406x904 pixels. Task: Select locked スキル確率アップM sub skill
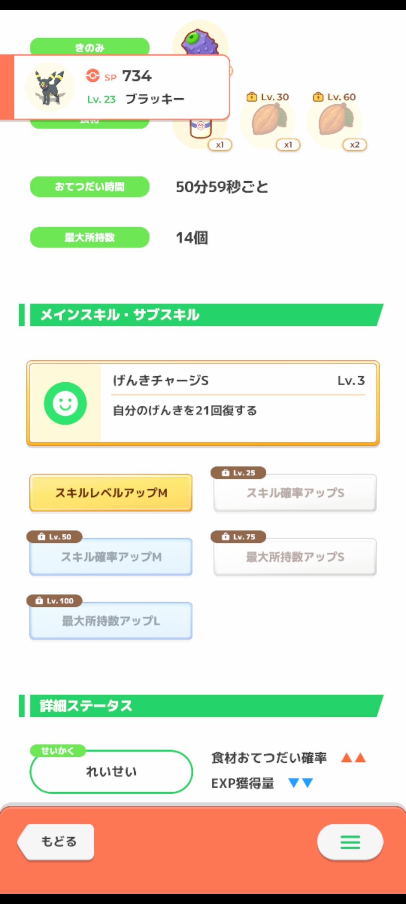111,557
